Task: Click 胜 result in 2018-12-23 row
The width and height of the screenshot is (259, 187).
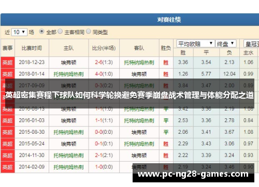Action: click(x=166, y=63)
